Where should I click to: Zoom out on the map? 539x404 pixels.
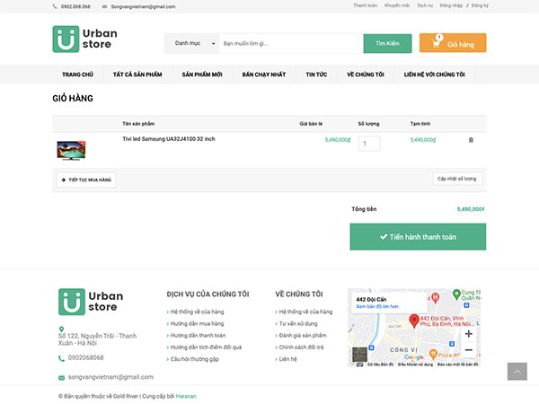[x=469, y=350]
